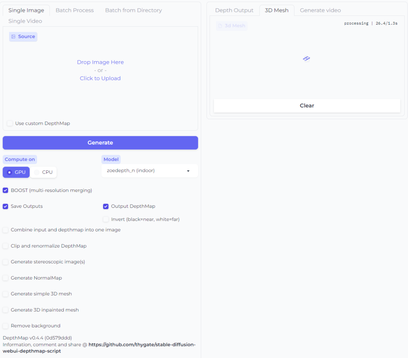The image size is (408, 358).
Task: Click the Model label
Action: tap(111, 159)
